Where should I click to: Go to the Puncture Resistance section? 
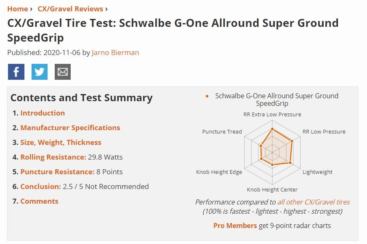point(57,172)
